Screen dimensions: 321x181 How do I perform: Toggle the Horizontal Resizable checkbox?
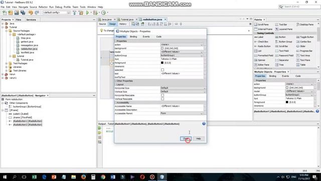click(163, 95)
